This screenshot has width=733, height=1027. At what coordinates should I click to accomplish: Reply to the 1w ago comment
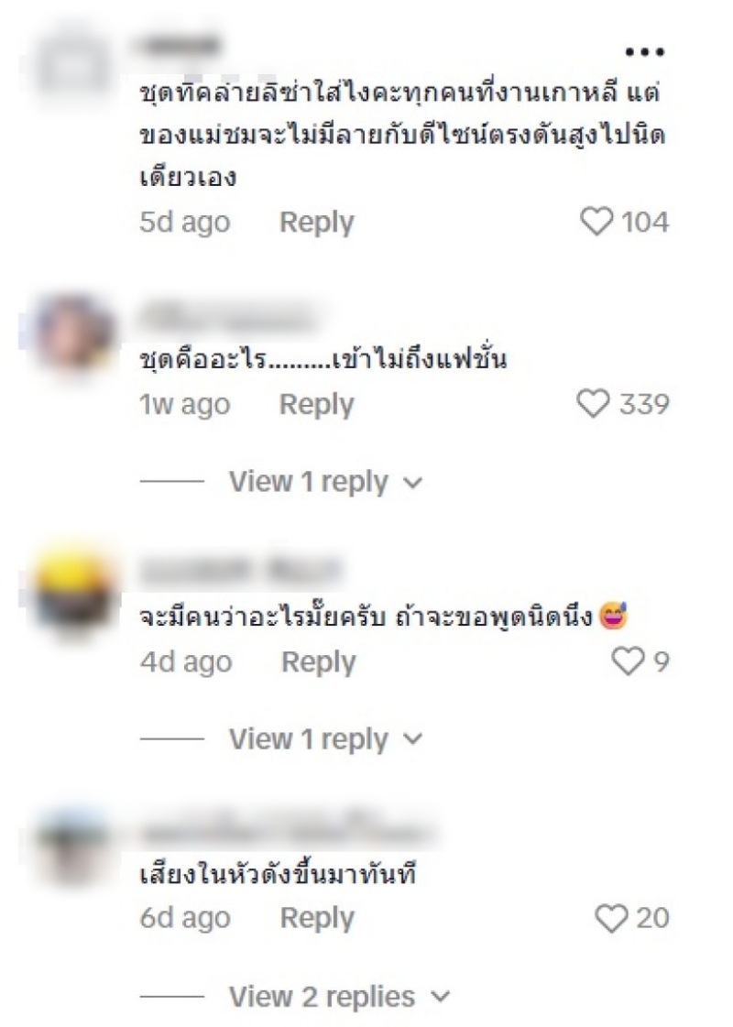316,404
